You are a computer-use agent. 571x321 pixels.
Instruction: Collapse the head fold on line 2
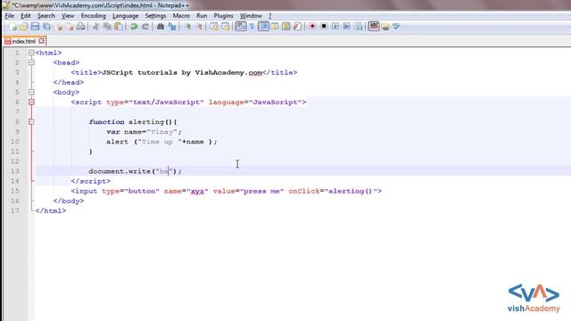point(32,62)
